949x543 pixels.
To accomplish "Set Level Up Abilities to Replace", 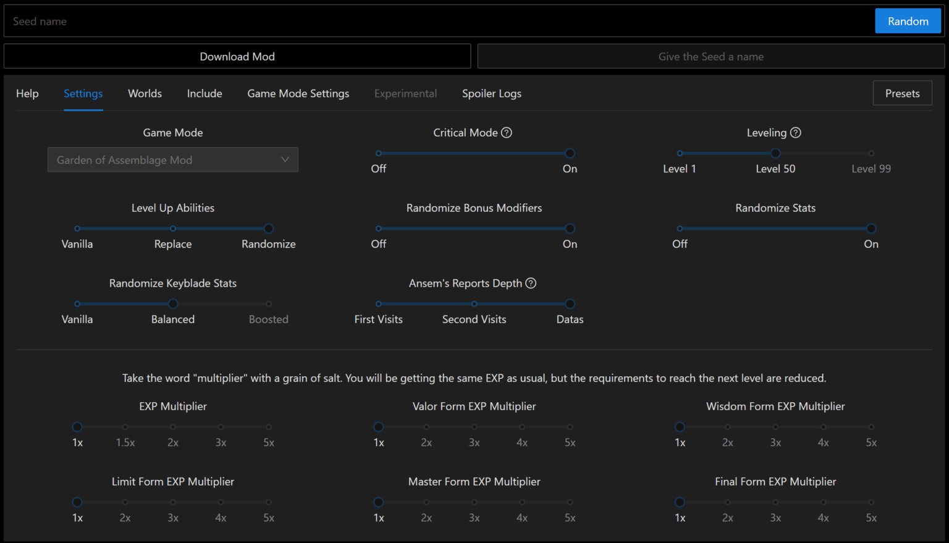I will coord(173,229).
